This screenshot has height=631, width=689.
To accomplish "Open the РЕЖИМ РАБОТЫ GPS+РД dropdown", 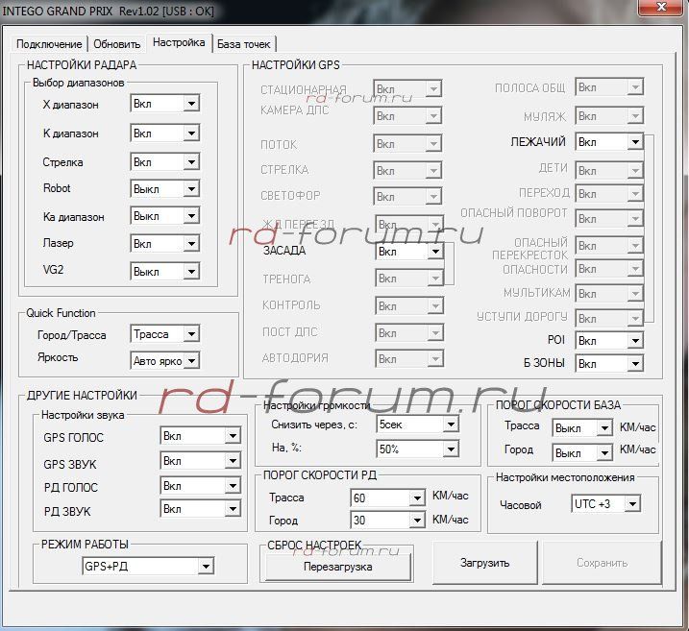I will [x=148, y=566].
